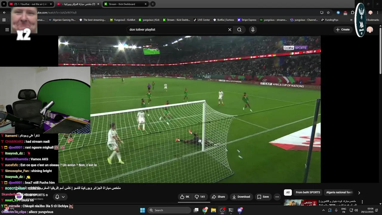Open more actions ellipsis under the video

tap(277, 197)
